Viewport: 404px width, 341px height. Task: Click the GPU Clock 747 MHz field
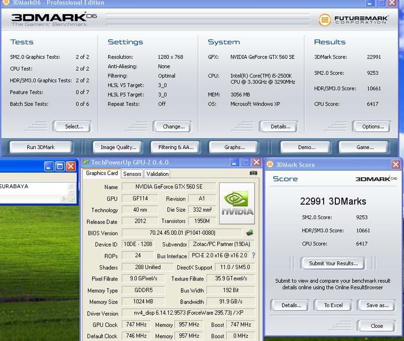[x=136, y=324]
